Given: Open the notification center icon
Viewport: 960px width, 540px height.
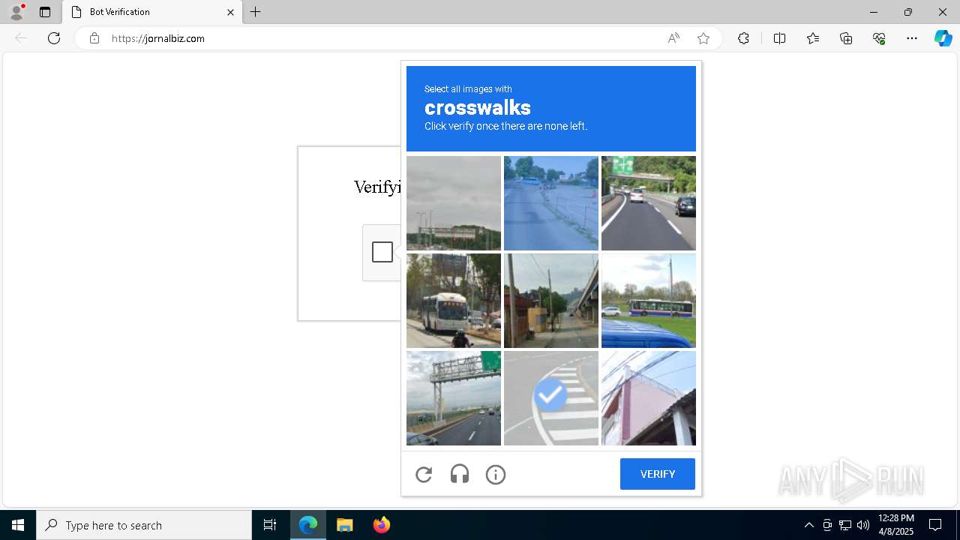Looking at the screenshot, I should tap(935, 525).
